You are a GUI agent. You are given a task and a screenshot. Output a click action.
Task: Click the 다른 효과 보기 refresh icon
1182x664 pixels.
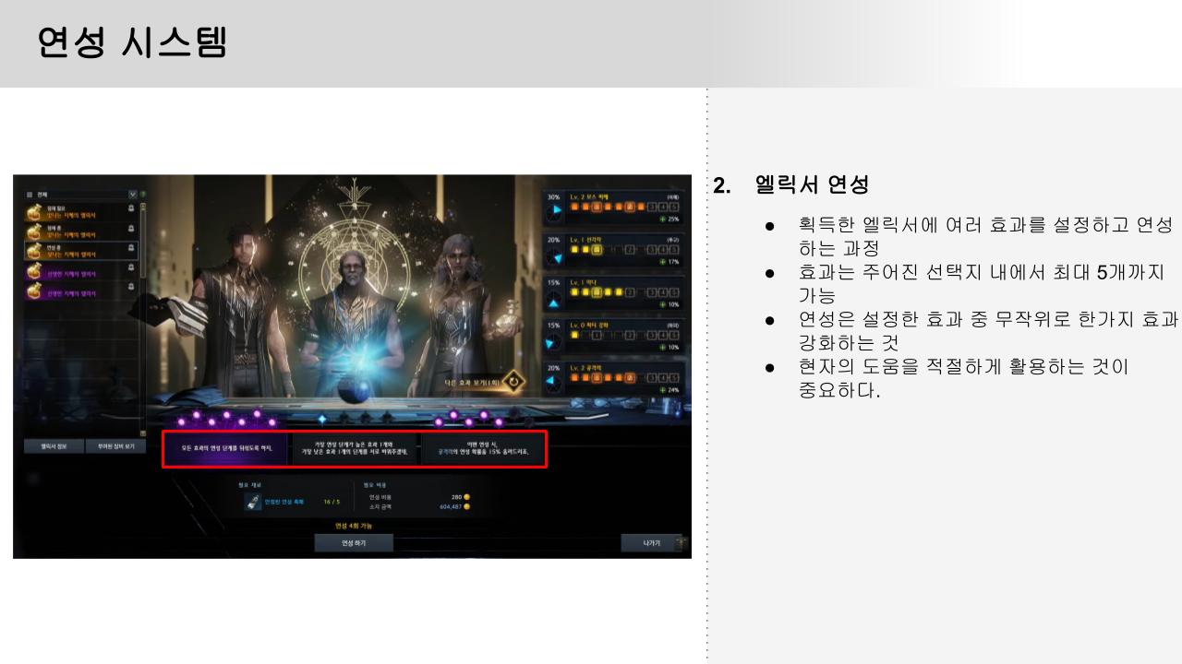[x=514, y=382]
